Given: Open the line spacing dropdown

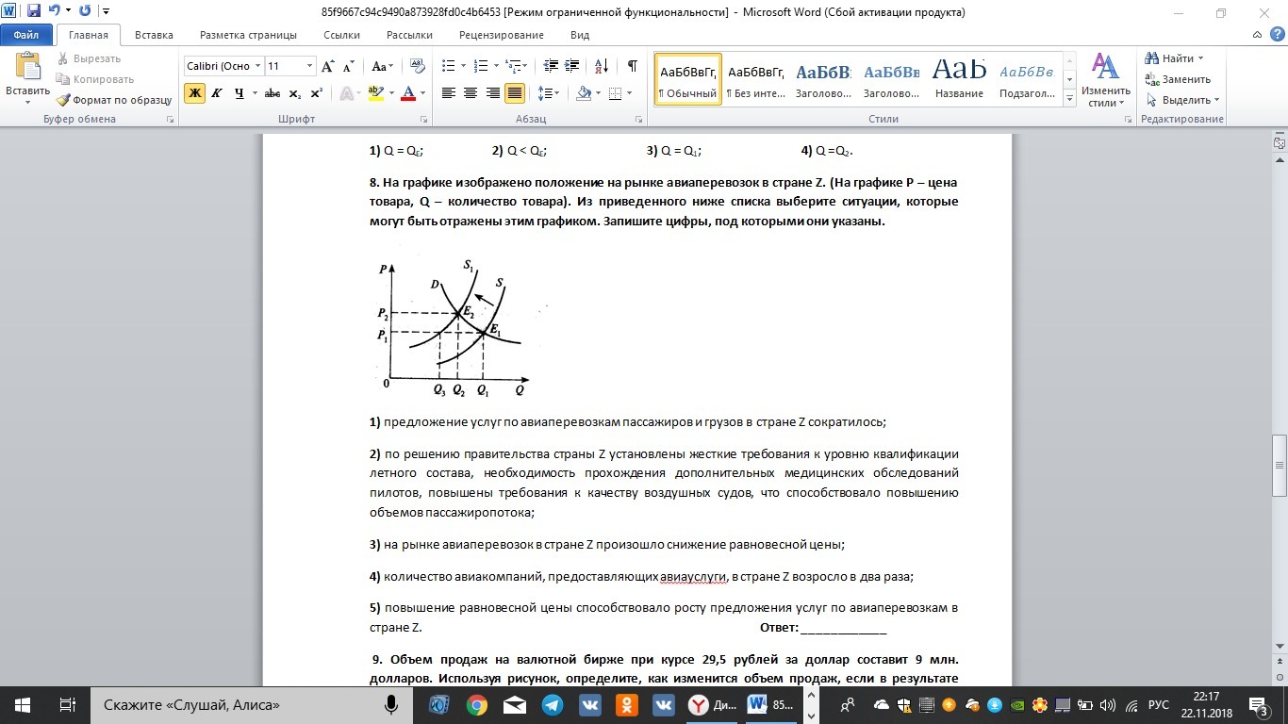Looking at the screenshot, I should (547, 93).
